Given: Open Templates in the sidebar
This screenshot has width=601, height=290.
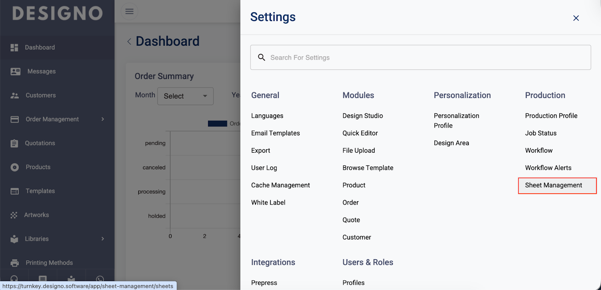Looking at the screenshot, I should click(x=40, y=191).
